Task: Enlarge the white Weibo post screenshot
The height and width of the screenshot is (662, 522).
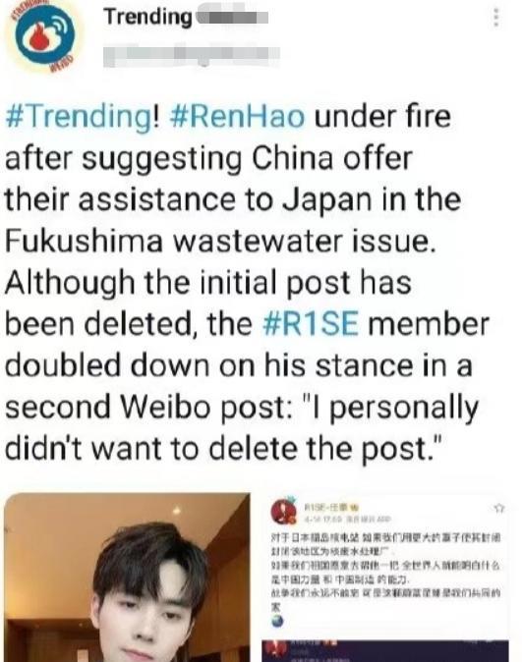Action: (385, 565)
